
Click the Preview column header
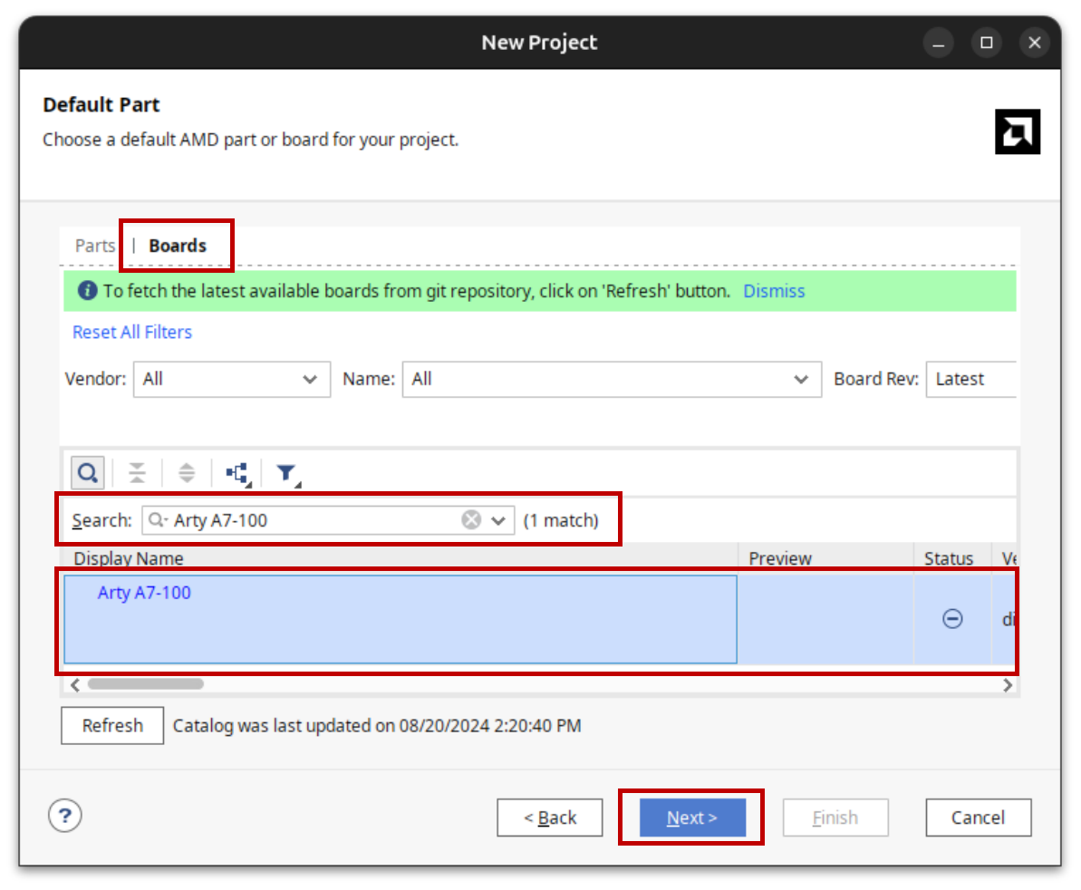tap(826, 557)
